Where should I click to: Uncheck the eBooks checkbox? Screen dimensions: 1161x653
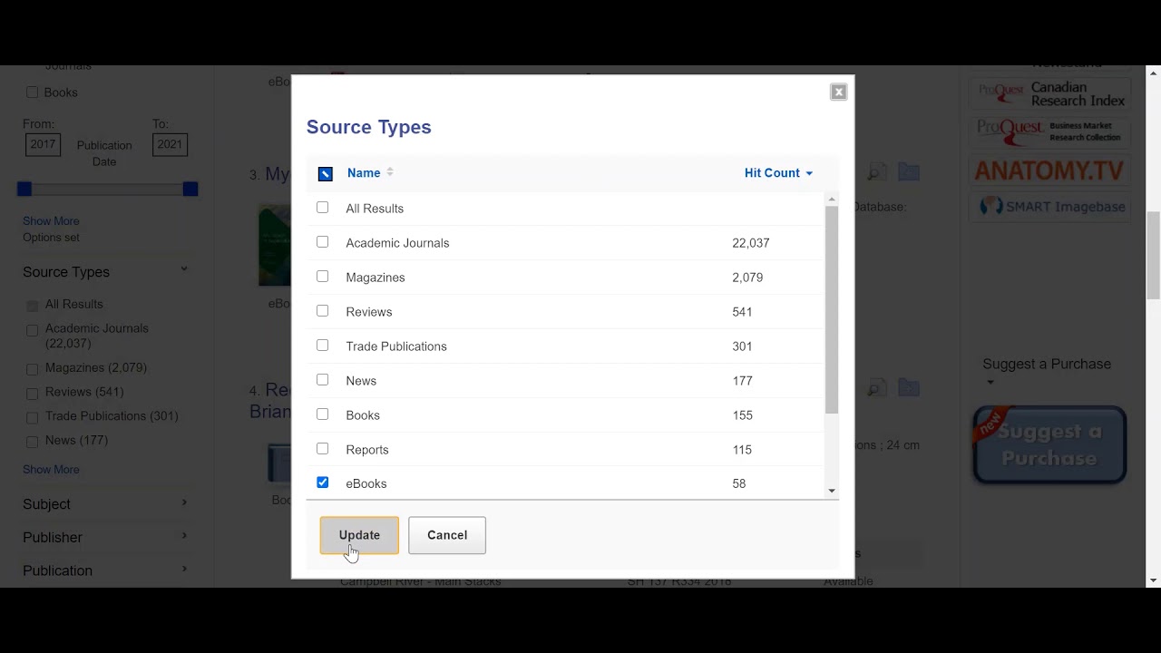[323, 482]
